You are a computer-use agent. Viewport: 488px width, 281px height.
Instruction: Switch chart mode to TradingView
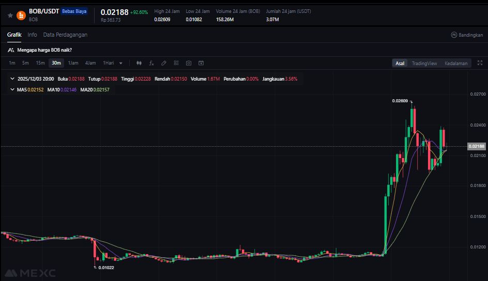pyautogui.click(x=424, y=63)
